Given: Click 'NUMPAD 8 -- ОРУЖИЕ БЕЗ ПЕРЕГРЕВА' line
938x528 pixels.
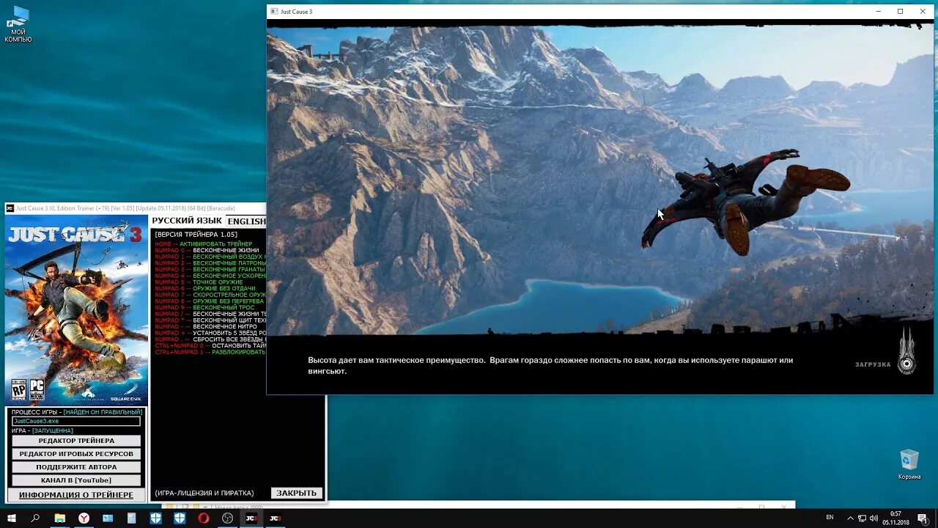Looking at the screenshot, I should (210, 301).
